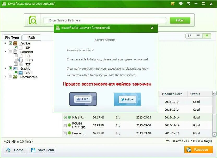This screenshot has height=158, width=217.
Task: Click the 36.67 KB size cell
Action: [98, 117]
